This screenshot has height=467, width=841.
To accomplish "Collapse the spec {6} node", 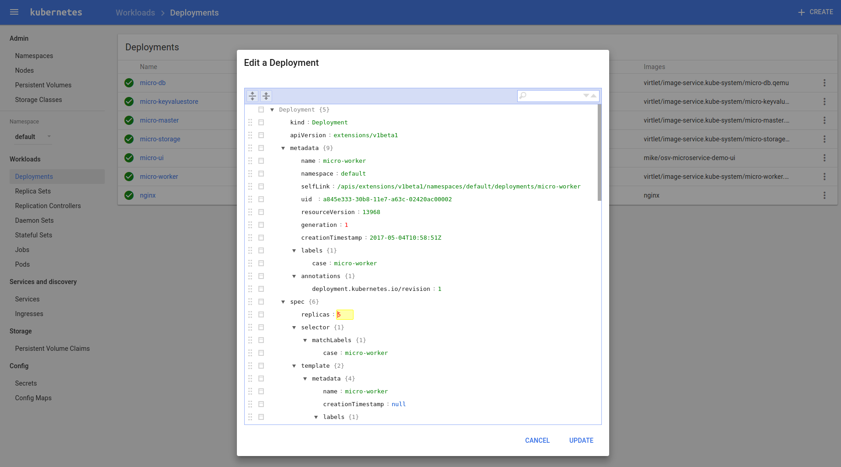I will click(x=283, y=302).
